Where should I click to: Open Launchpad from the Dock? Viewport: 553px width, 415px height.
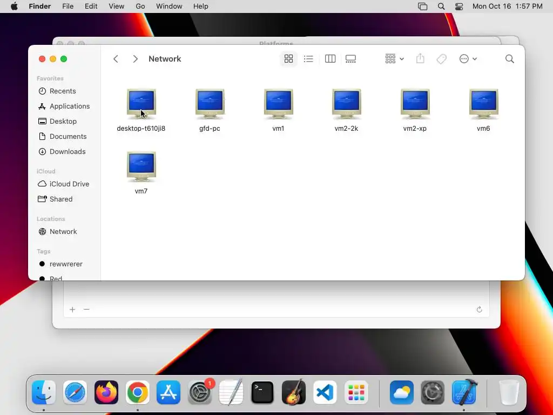[x=356, y=392]
